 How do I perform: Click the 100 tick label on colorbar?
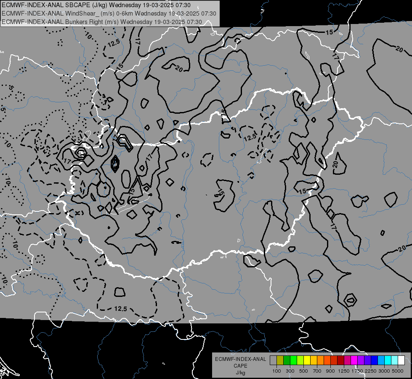tap(276, 371)
